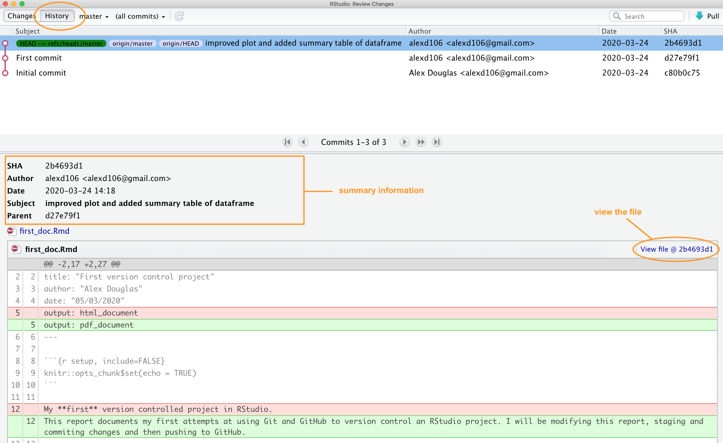Go to next page of commits

click(404, 142)
